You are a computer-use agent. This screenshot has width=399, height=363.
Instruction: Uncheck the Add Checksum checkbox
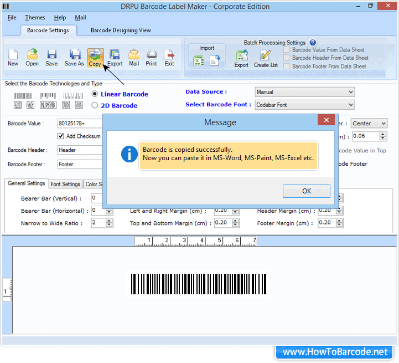(60, 136)
